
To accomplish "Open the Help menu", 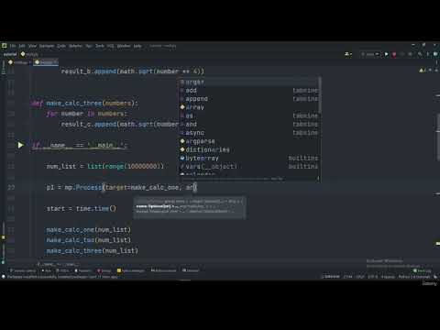I will pyautogui.click(x=137, y=46).
